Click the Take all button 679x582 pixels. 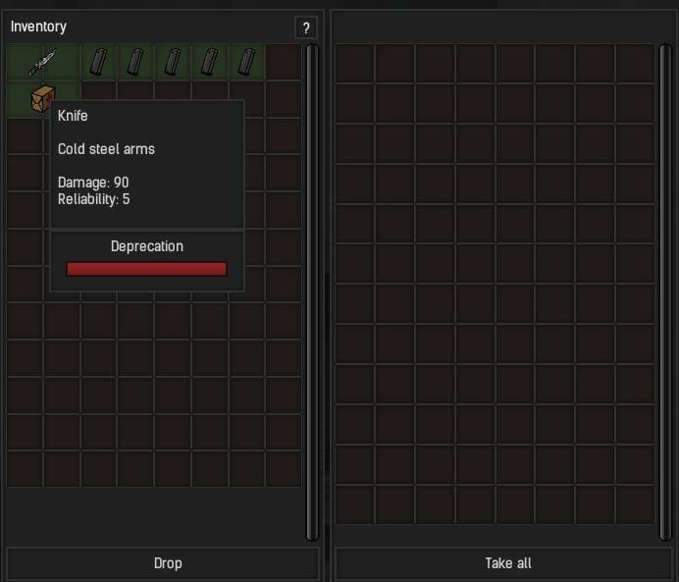pyautogui.click(x=503, y=563)
